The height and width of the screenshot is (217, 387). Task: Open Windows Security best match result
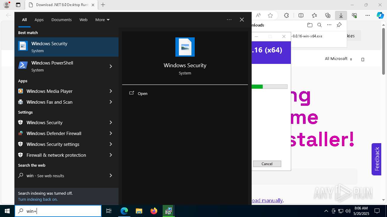67,47
